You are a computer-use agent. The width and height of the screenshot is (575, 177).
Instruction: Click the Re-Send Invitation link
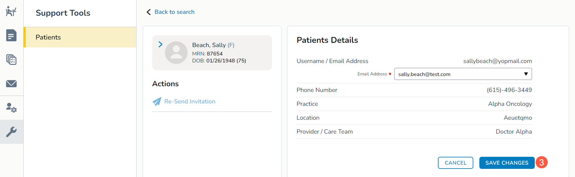(x=190, y=102)
